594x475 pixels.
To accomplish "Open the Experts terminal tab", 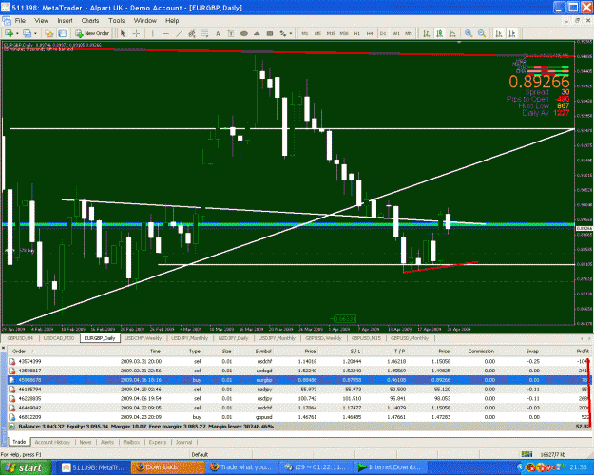I will tap(158, 442).
